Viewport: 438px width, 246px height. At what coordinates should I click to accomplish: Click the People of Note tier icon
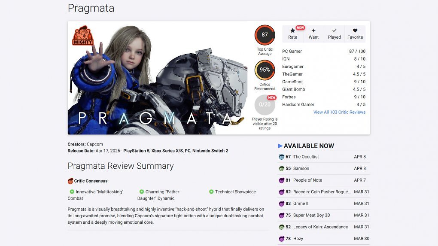[281, 180]
